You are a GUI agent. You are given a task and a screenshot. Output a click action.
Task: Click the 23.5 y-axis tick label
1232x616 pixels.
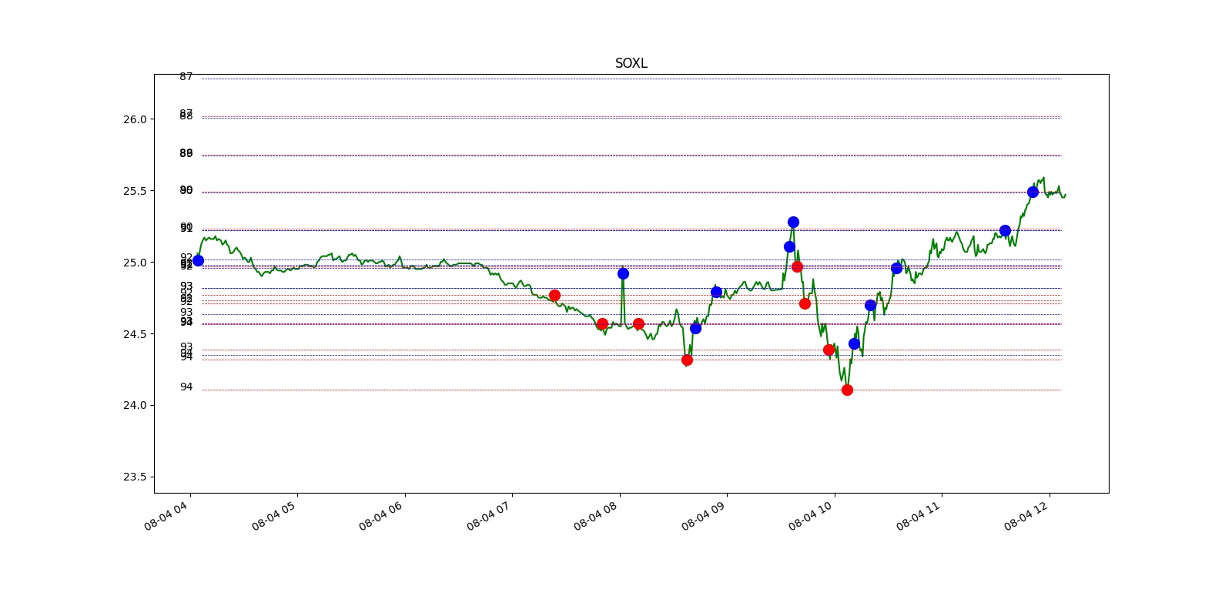pos(134,477)
